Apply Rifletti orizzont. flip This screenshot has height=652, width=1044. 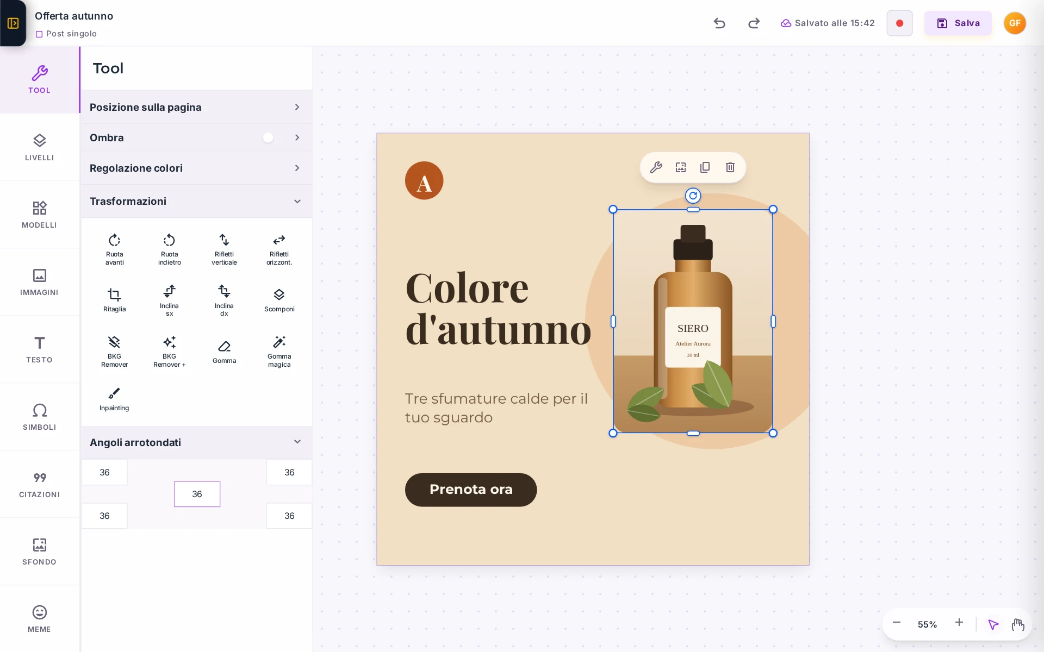point(279,249)
